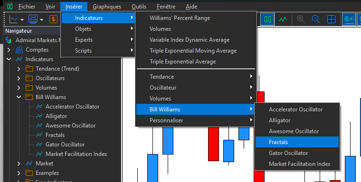Choose Awesome Oscillator in the Bill Williams submenu
361x182 pixels.
297,131
